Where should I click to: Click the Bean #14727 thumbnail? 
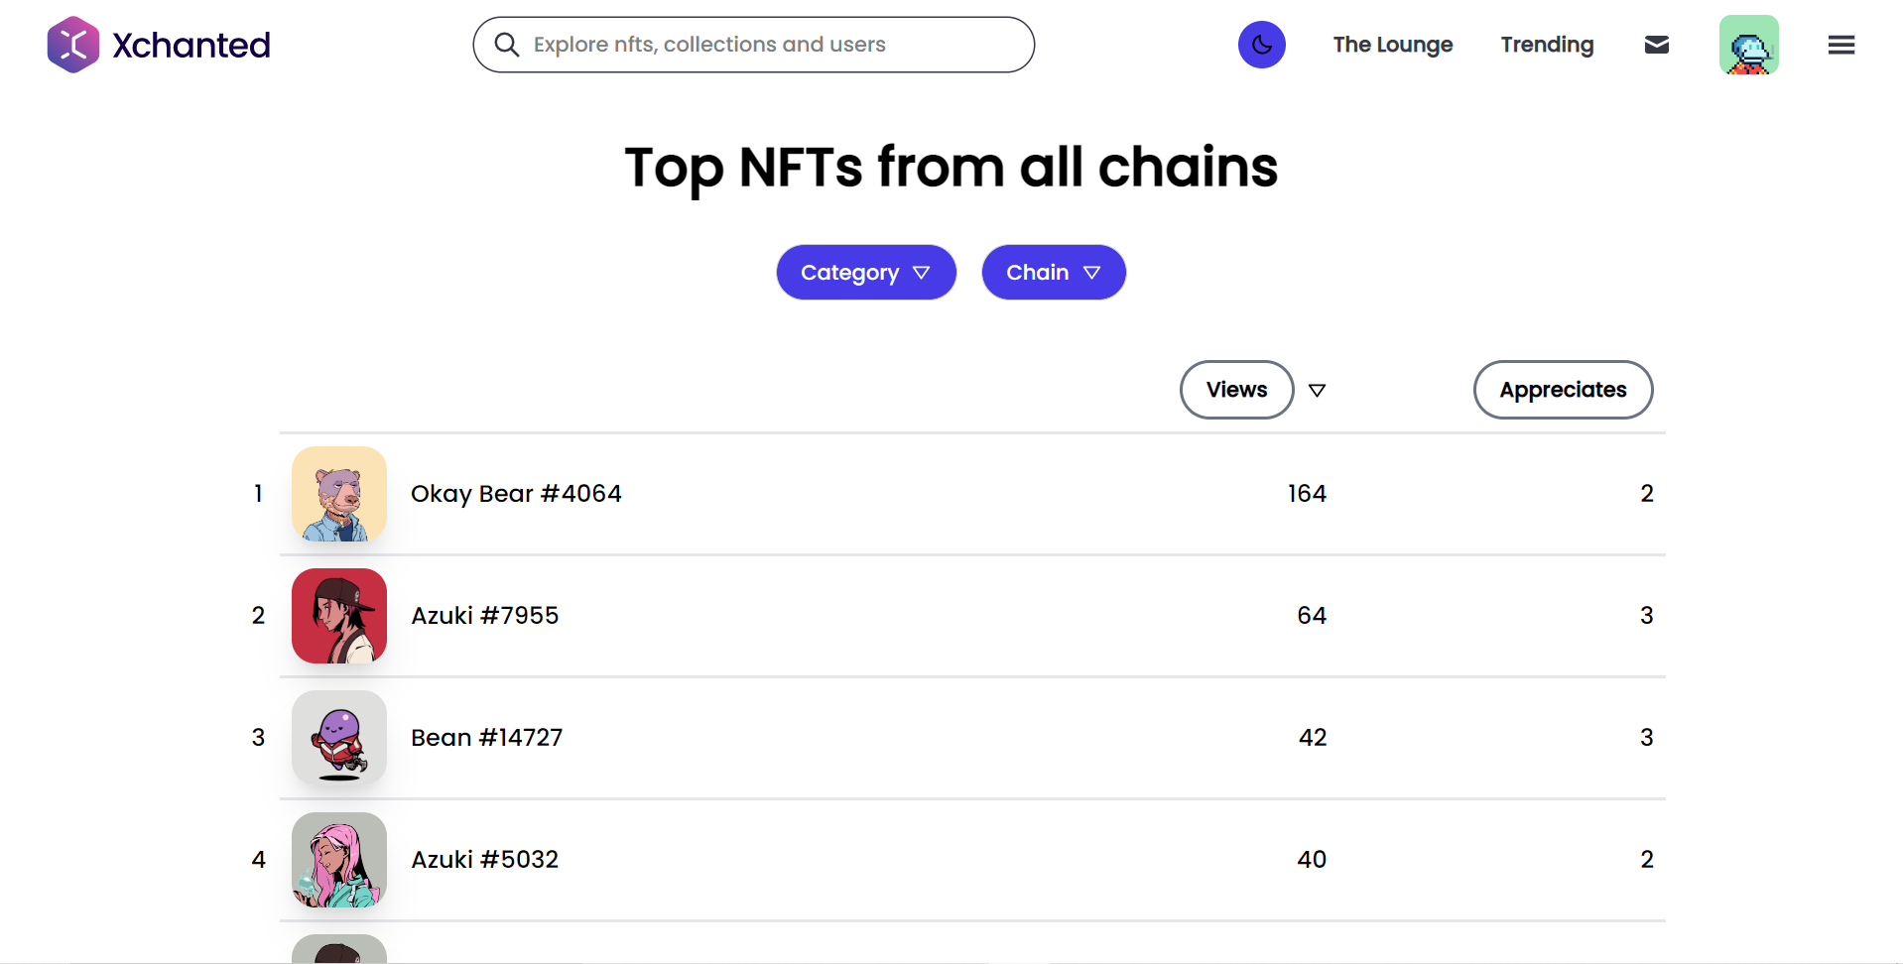tap(339, 738)
